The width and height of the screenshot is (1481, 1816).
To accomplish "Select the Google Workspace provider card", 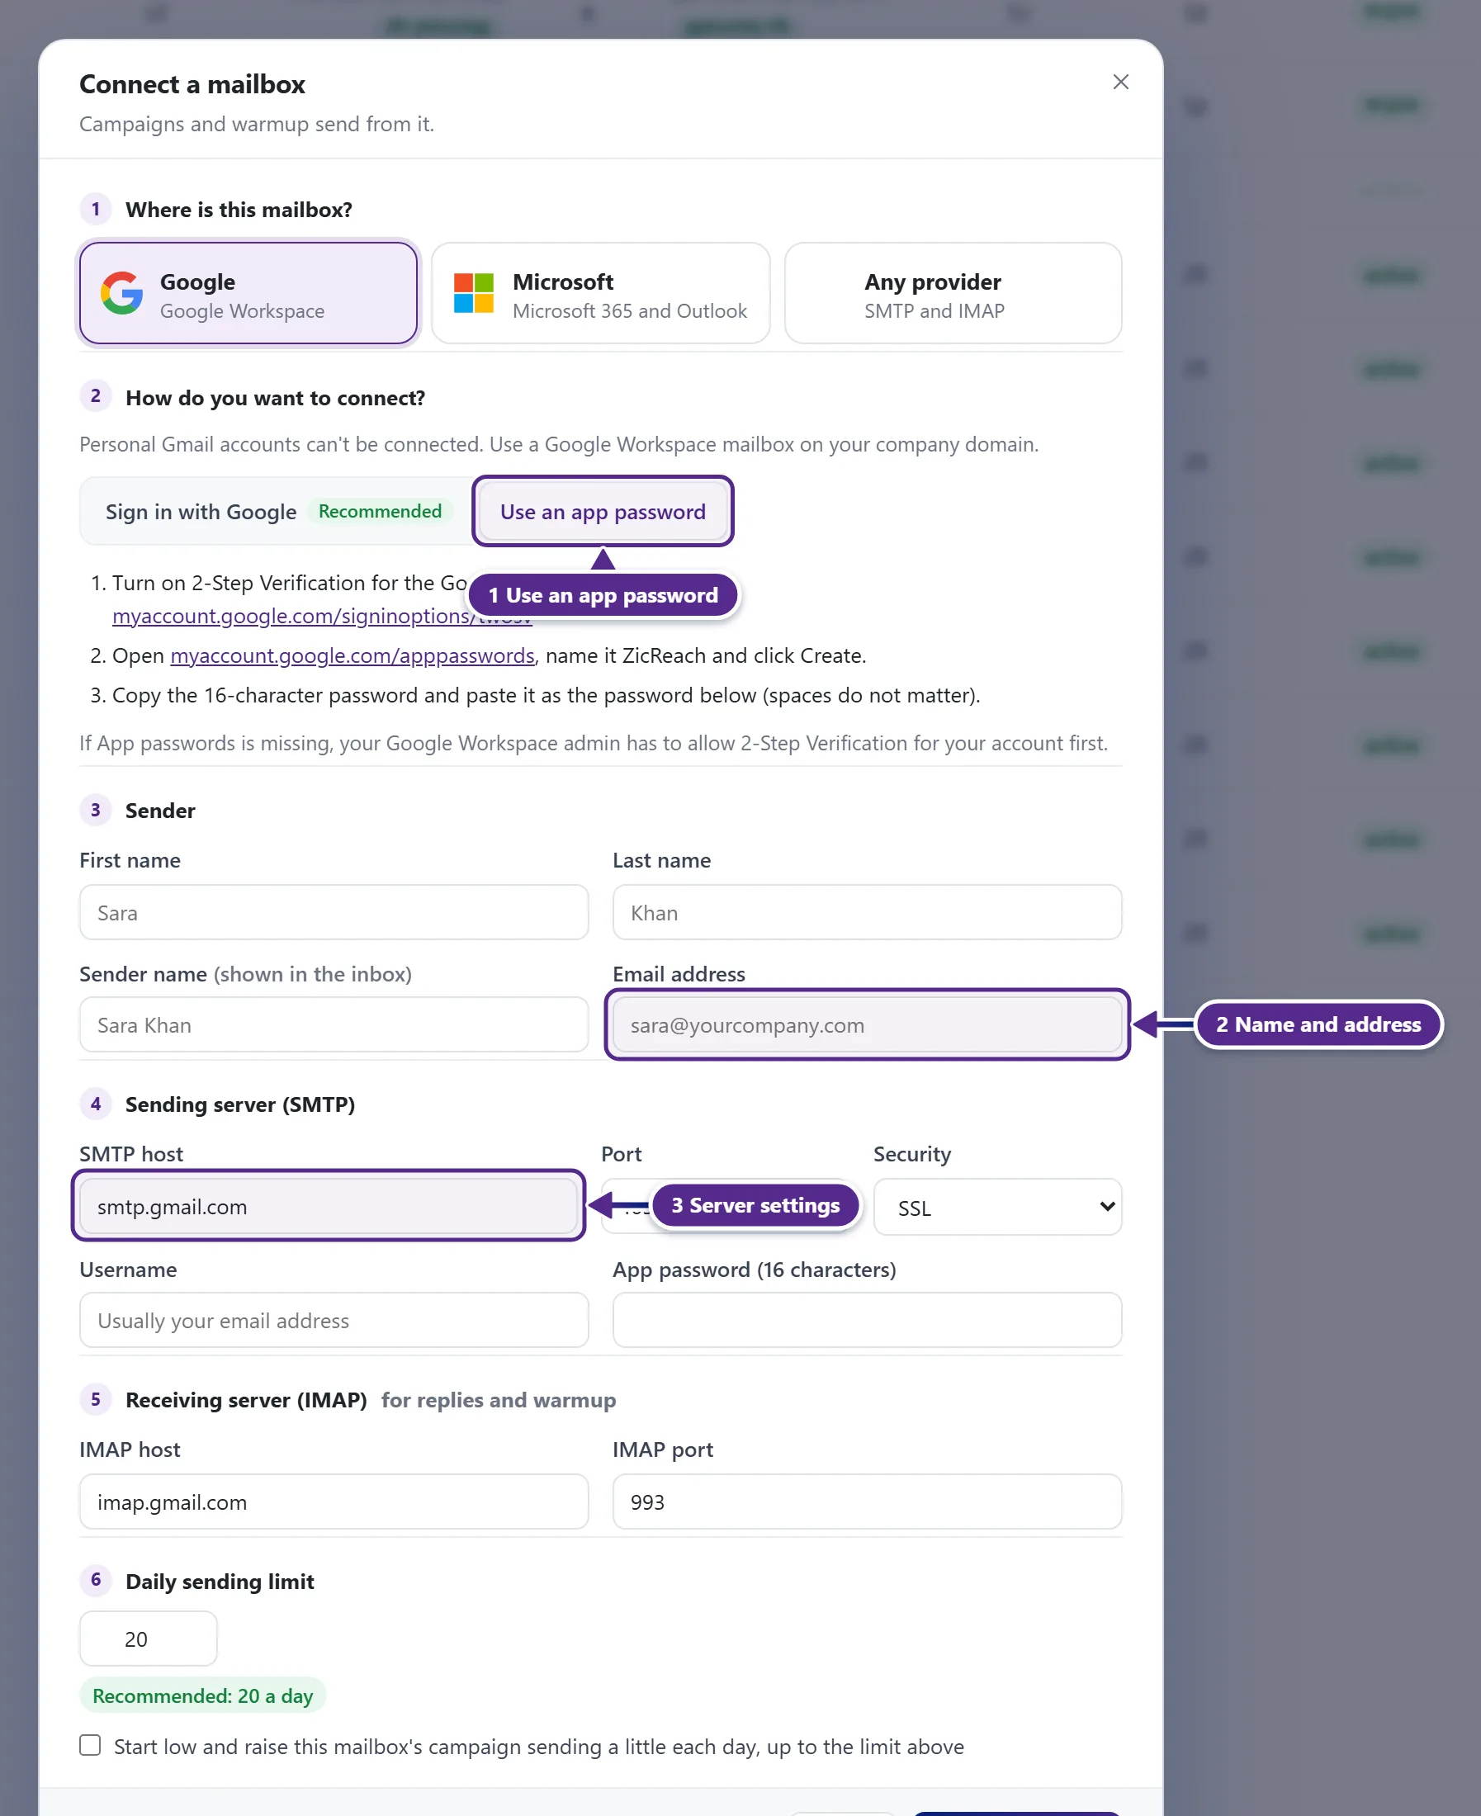I will pyautogui.click(x=248, y=293).
